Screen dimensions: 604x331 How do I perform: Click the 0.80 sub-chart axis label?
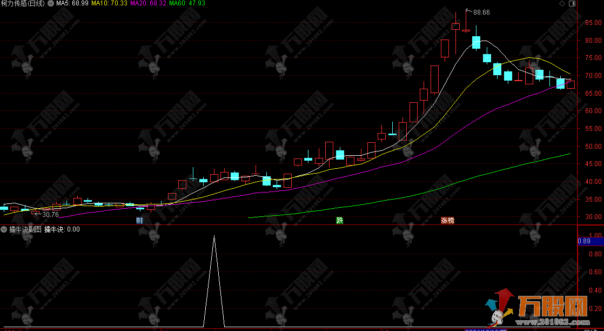coord(595,254)
